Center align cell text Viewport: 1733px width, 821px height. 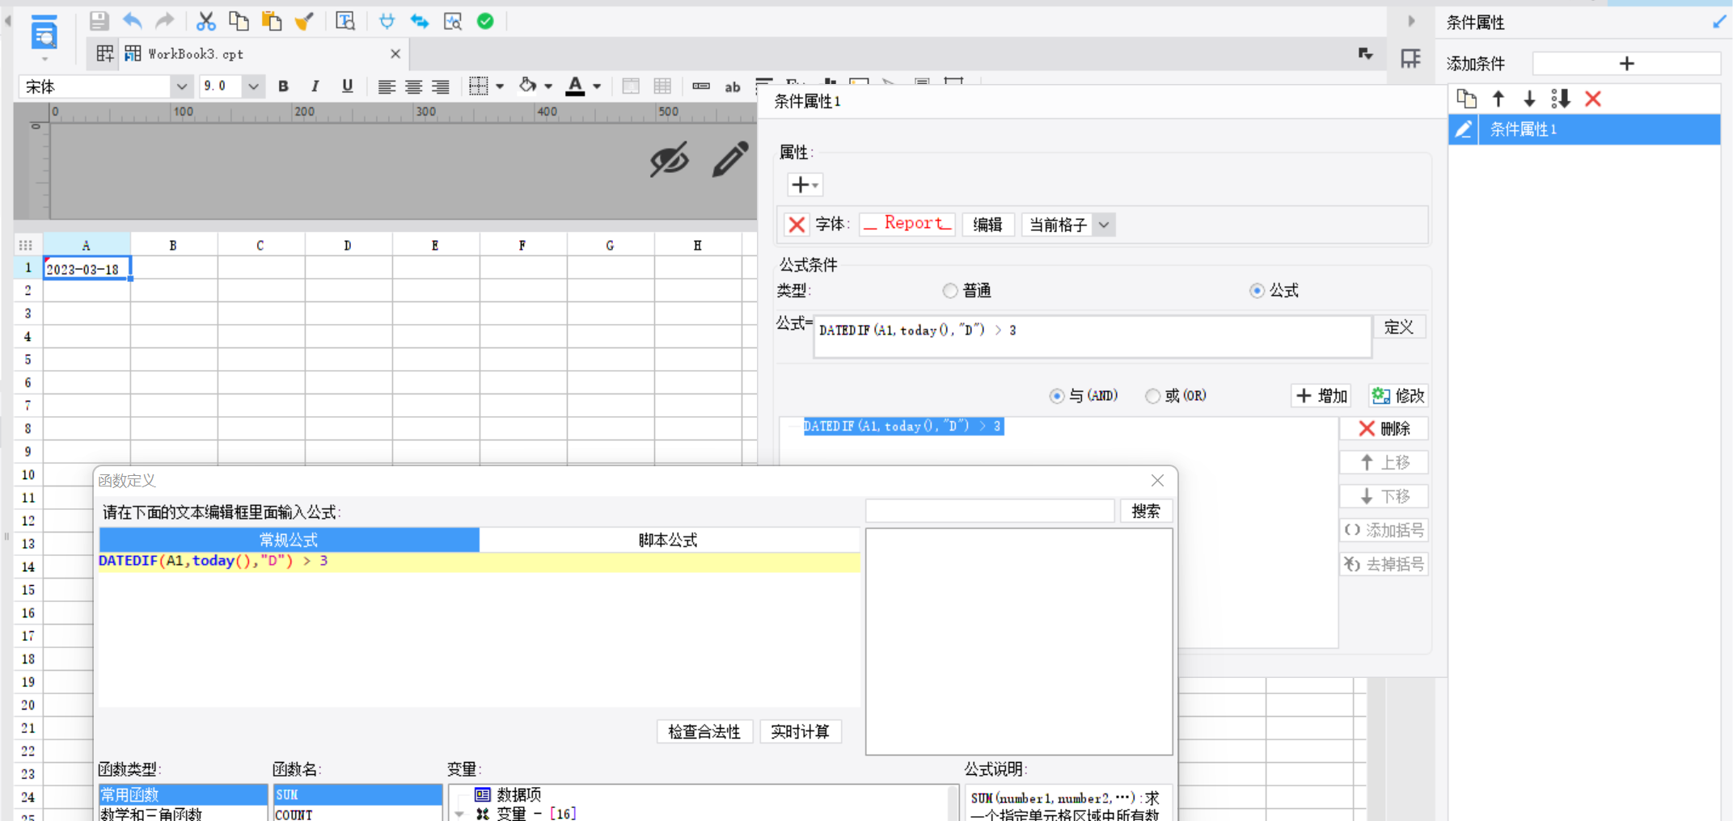click(413, 86)
